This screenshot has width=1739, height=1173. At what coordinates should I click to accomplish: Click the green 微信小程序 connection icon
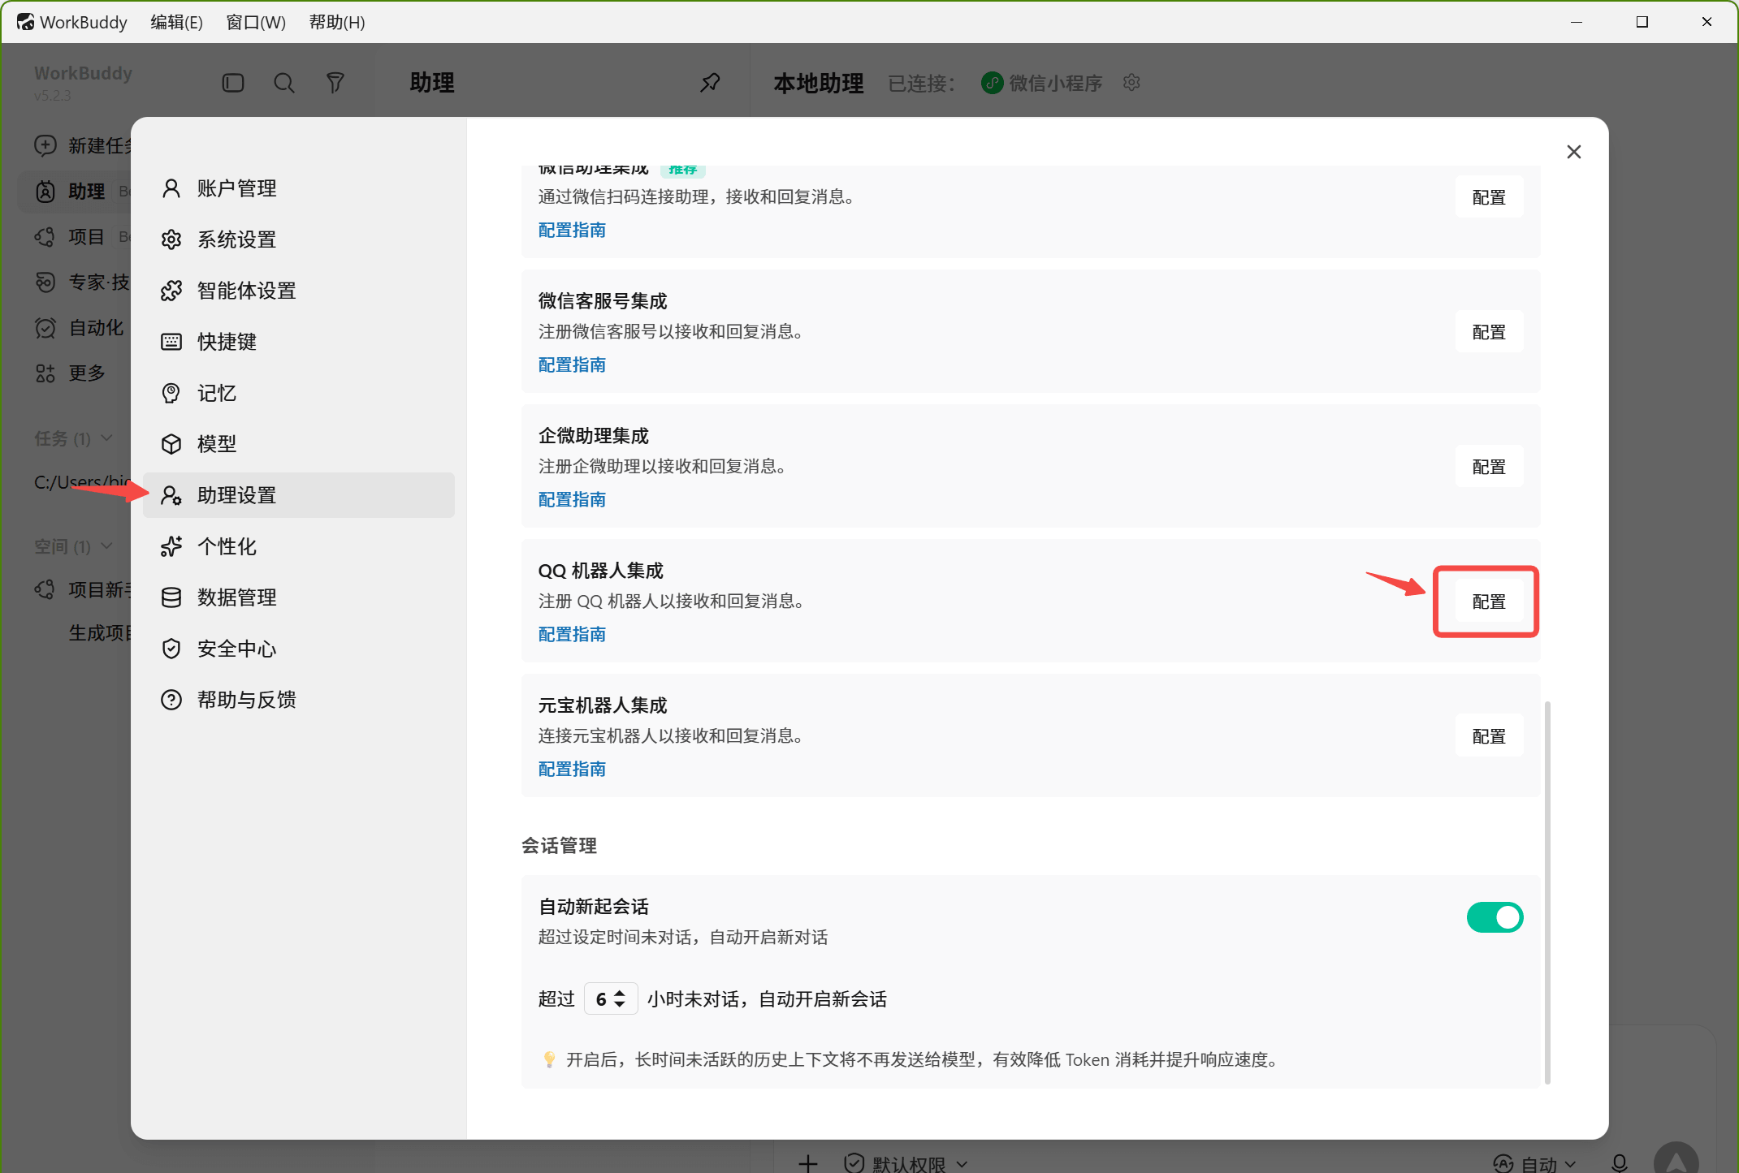point(992,83)
